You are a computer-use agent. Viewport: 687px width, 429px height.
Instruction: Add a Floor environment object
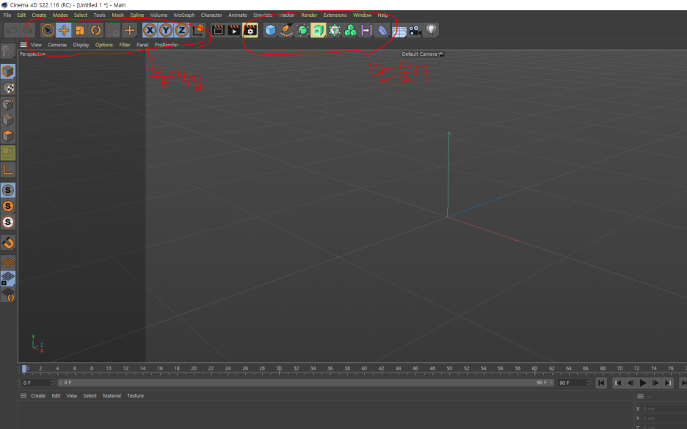(x=399, y=31)
